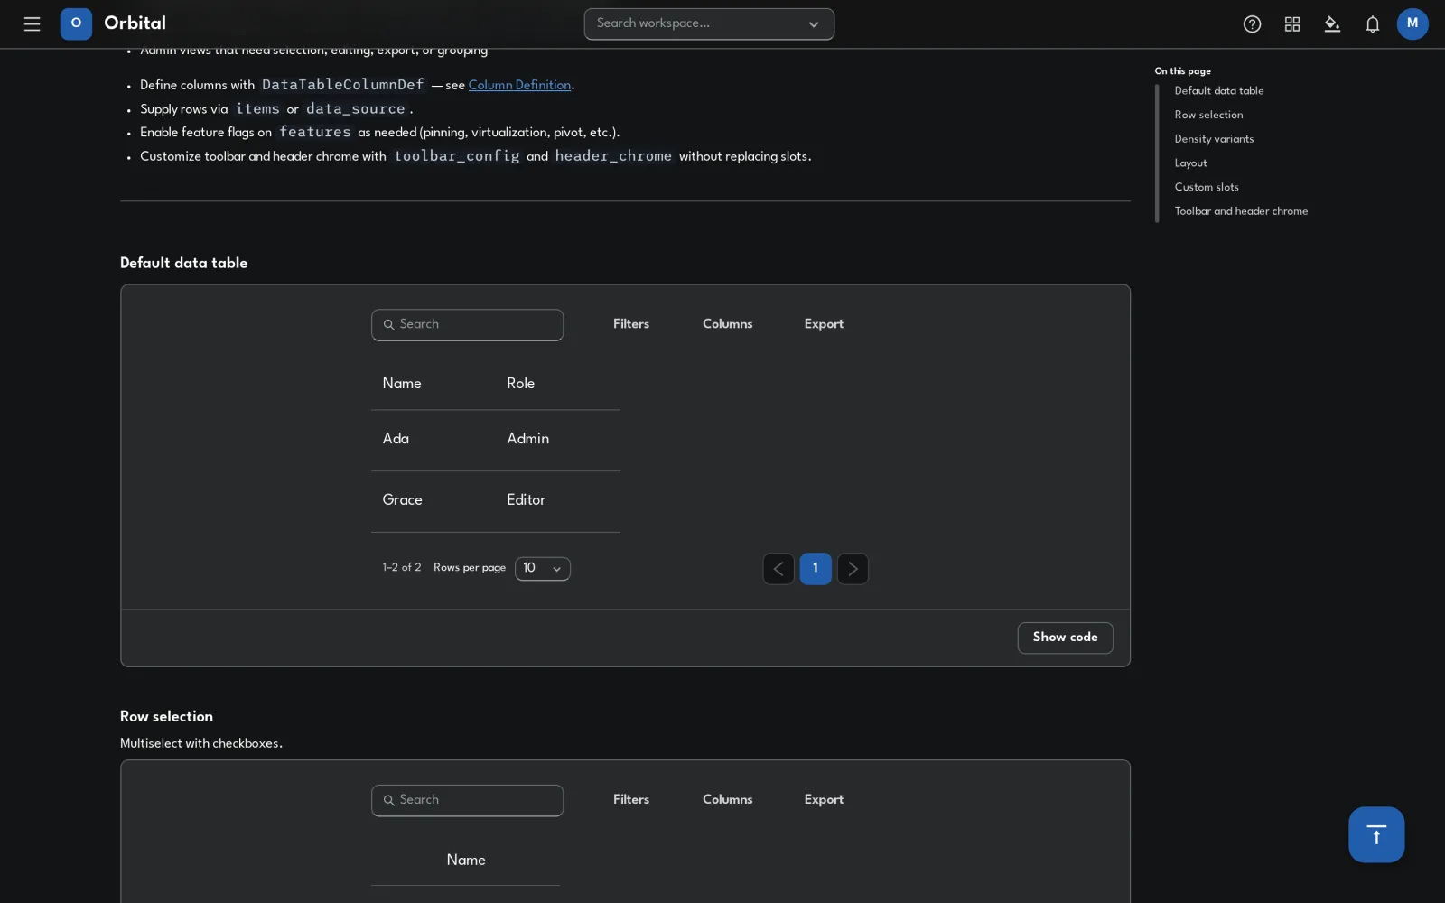
Task: Click the scroll-to-top floating button
Action: click(x=1376, y=834)
